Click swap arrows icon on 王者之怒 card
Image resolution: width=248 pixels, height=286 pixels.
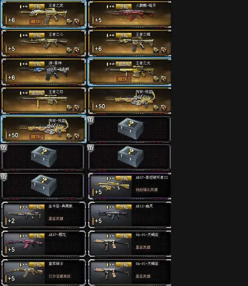(x=77, y=107)
